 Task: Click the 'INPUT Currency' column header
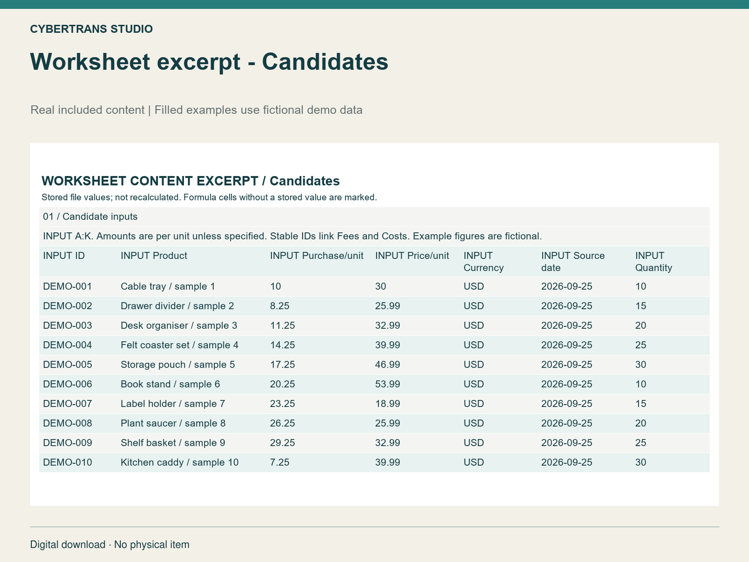coord(484,262)
